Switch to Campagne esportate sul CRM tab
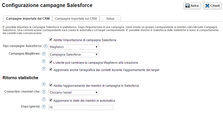The image size is (223, 113). click(x=76, y=19)
